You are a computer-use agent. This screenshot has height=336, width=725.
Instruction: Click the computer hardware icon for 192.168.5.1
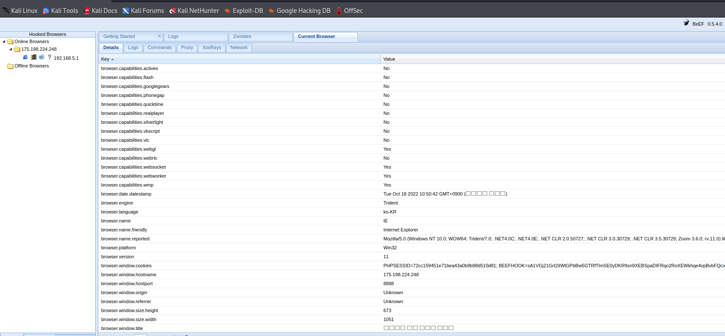pyautogui.click(x=42, y=57)
